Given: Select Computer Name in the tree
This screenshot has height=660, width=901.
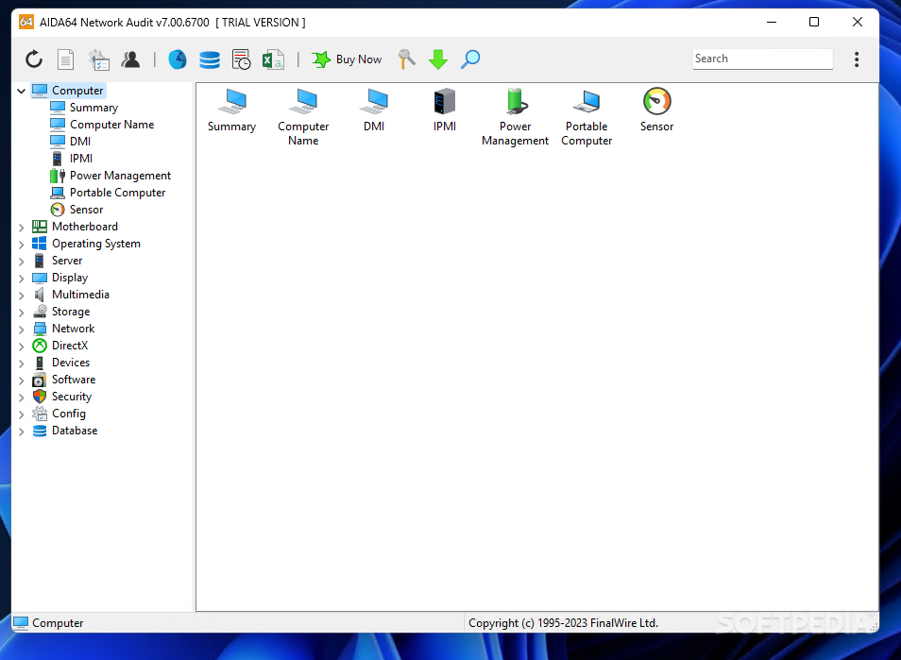Looking at the screenshot, I should click(112, 125).
